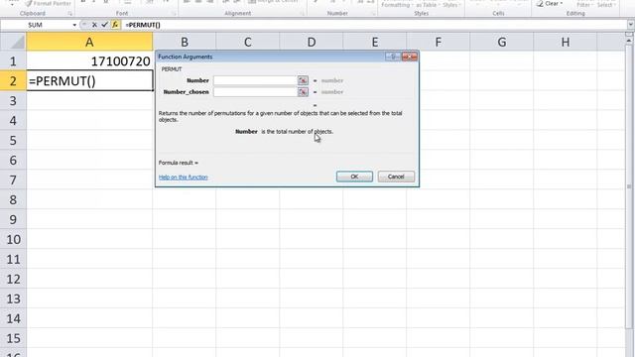Expand the formula bar with right-end arrow
The image size is (635, 357).
point(630,25)
